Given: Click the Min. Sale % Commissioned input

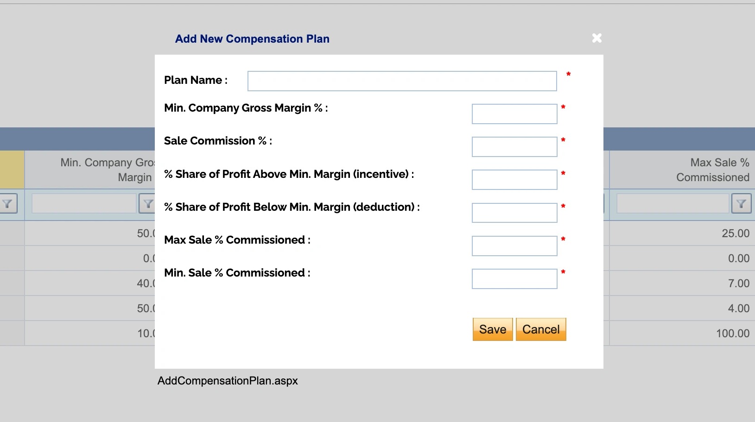Looking at the screenshot, I should coord(514,279).
